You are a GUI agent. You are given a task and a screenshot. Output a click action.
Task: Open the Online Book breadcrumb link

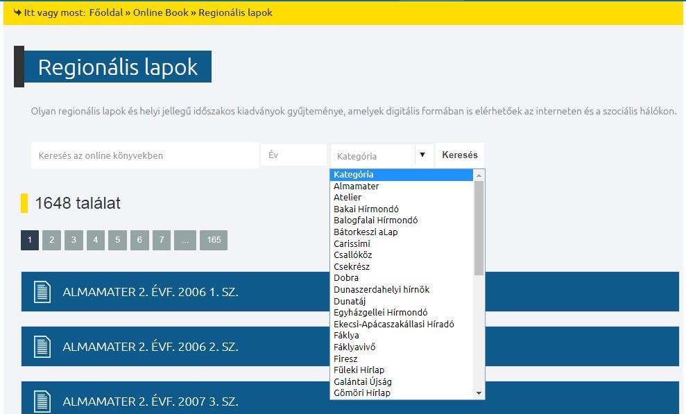click(x=160, y=12)
